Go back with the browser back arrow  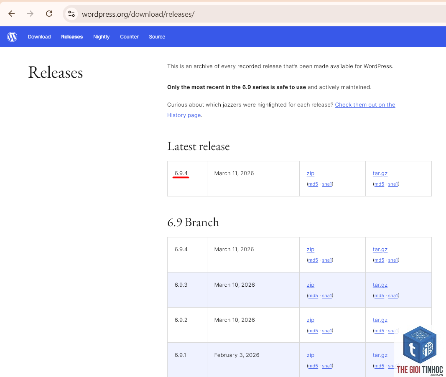11,14
